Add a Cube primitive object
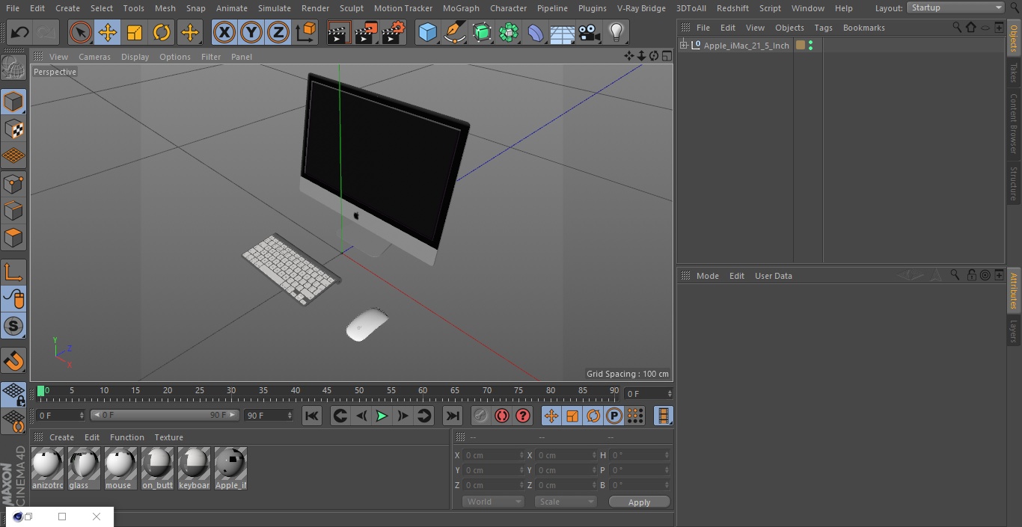Image resolution: width=1022 pixels, height=527 pixels. point(427,32)
